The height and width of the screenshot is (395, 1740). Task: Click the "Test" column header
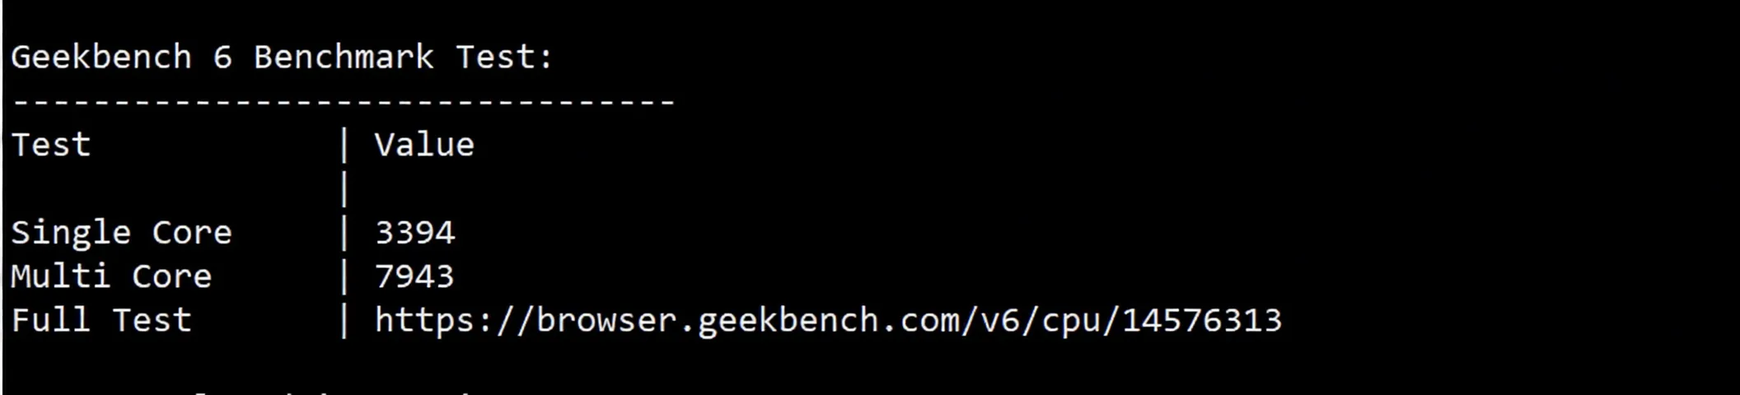[51, 146]
